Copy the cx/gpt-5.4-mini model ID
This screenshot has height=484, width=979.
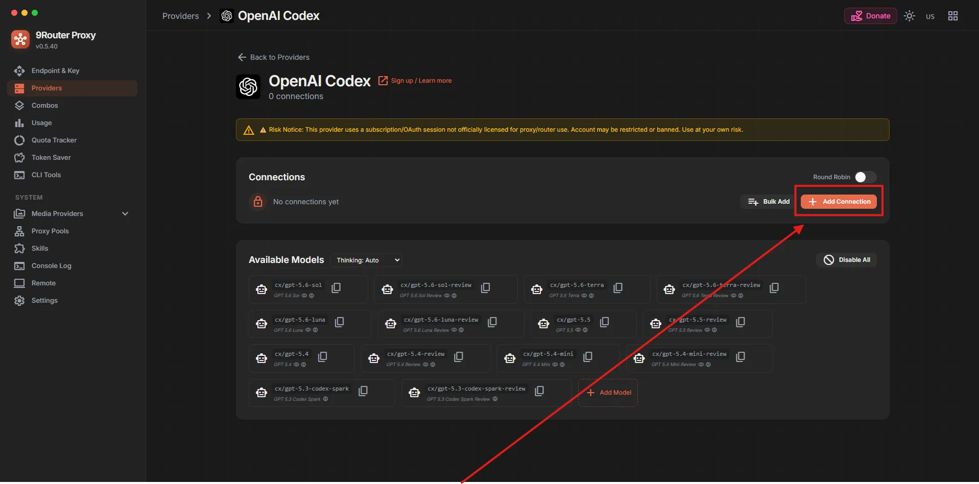point(588,357)
